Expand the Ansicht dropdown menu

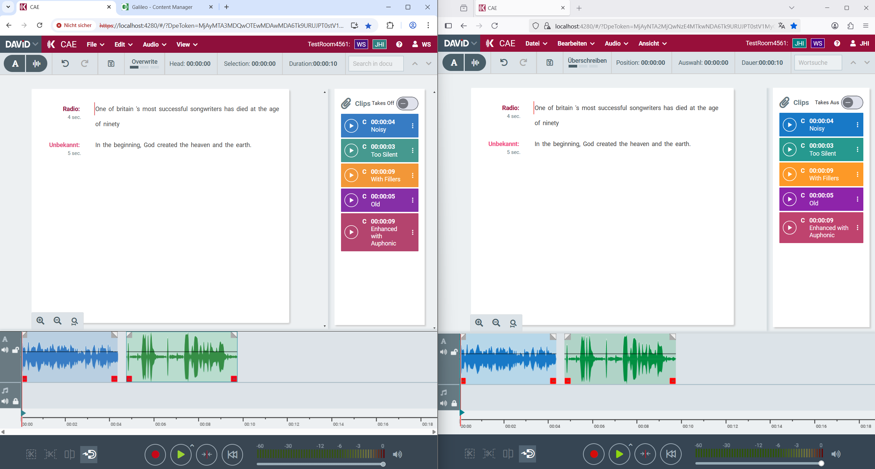click(652, 44)
